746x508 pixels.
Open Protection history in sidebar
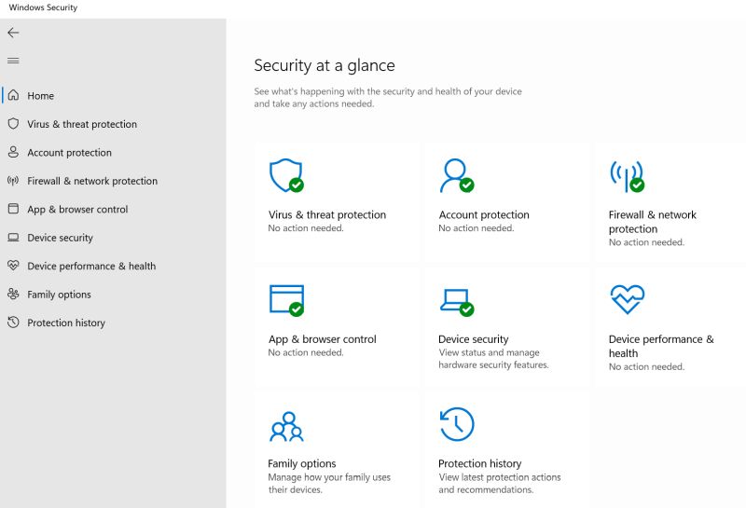113,323
